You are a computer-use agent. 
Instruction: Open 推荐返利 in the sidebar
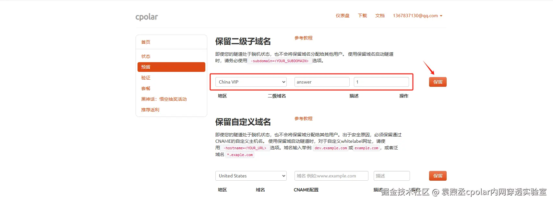tap(150, 110)
